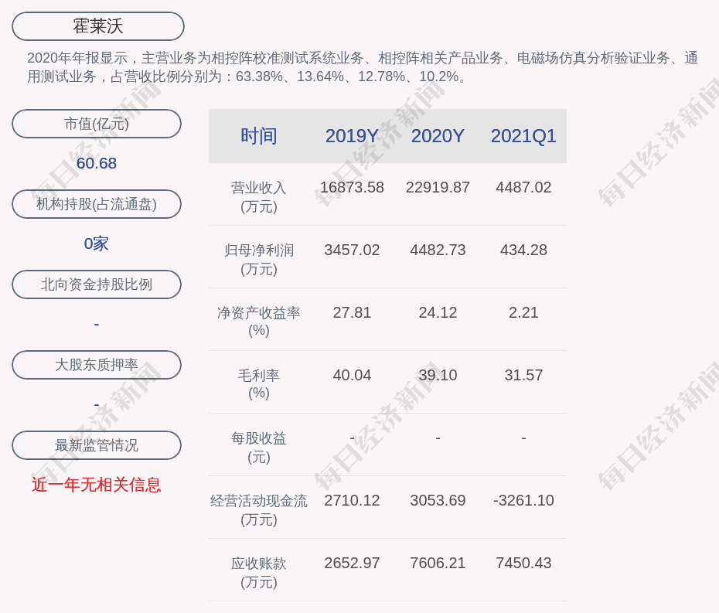Click the 应收账款(万元) row label
Screen dimensions: 719x613
259,572
